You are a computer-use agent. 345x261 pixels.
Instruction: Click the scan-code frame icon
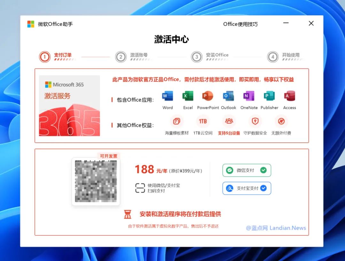140,188
